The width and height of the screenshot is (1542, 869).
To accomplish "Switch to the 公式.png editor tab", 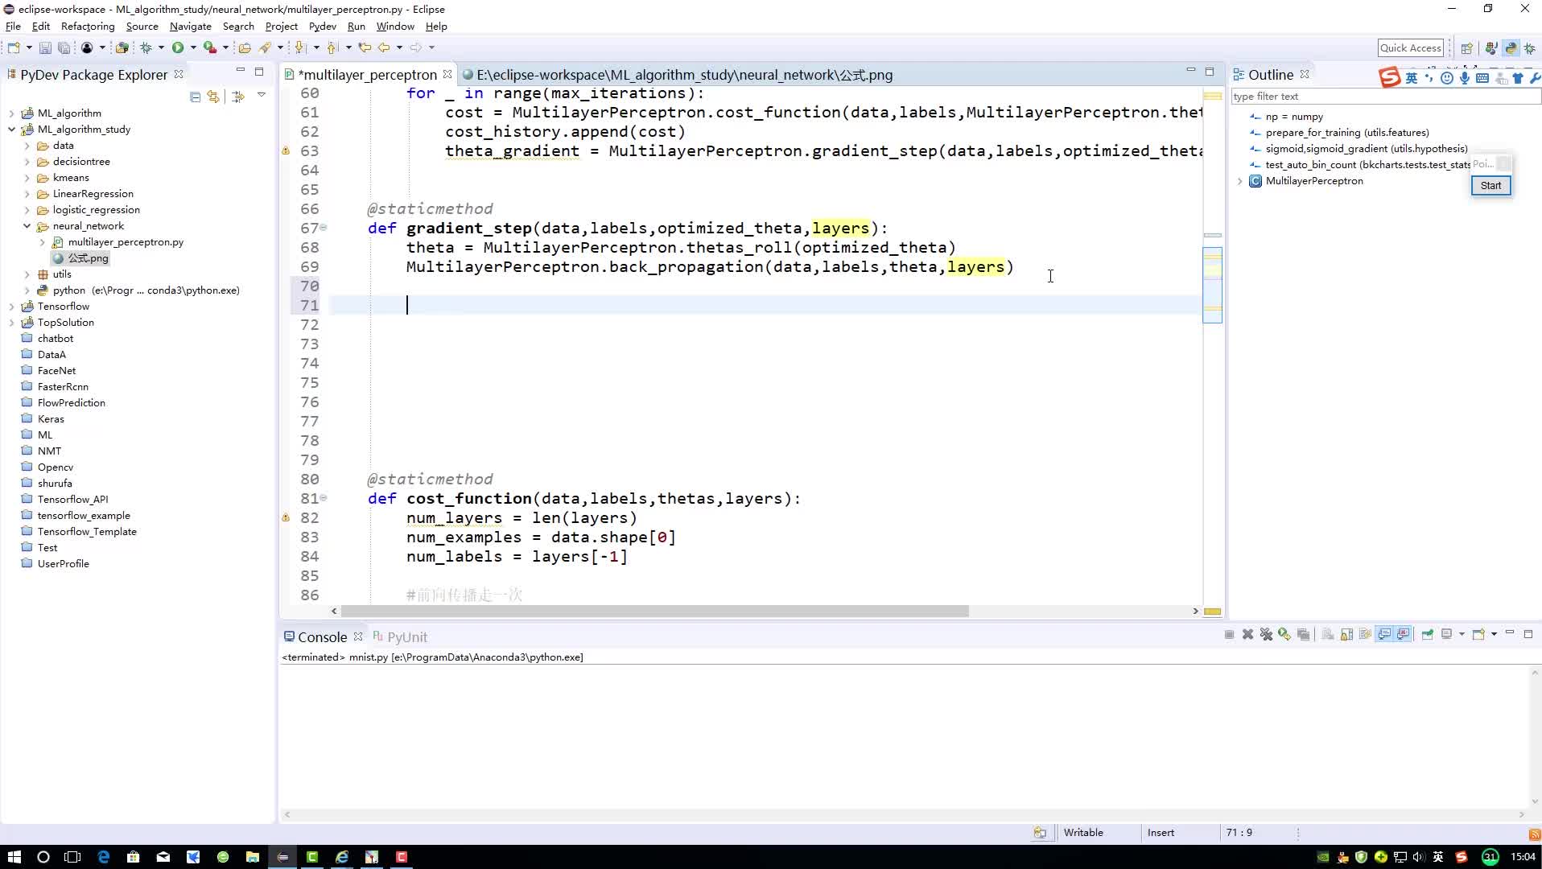I will [x=678, y=75].
